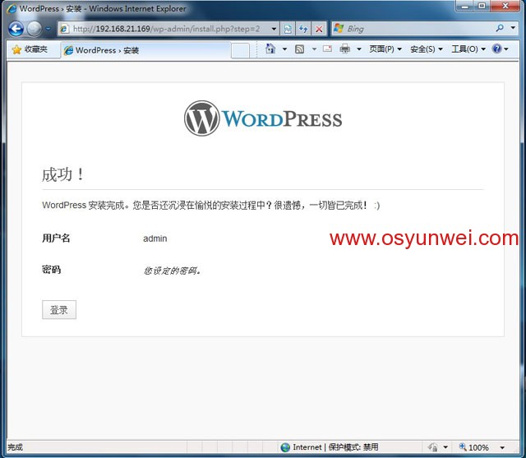Click the red Stop loading icon
526x458 pixels.
pyautogui.click(x=319, y=29)
